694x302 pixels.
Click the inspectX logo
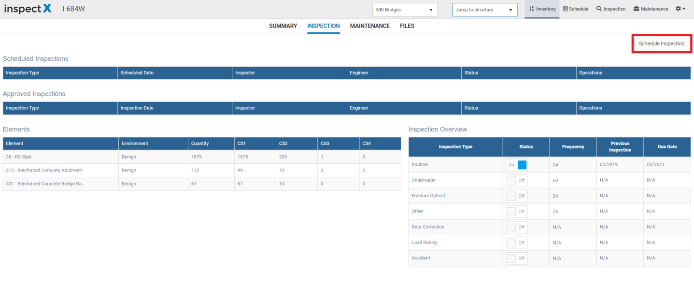[28, 9]
